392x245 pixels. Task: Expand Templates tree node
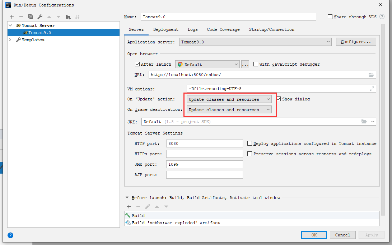(10, 40)
